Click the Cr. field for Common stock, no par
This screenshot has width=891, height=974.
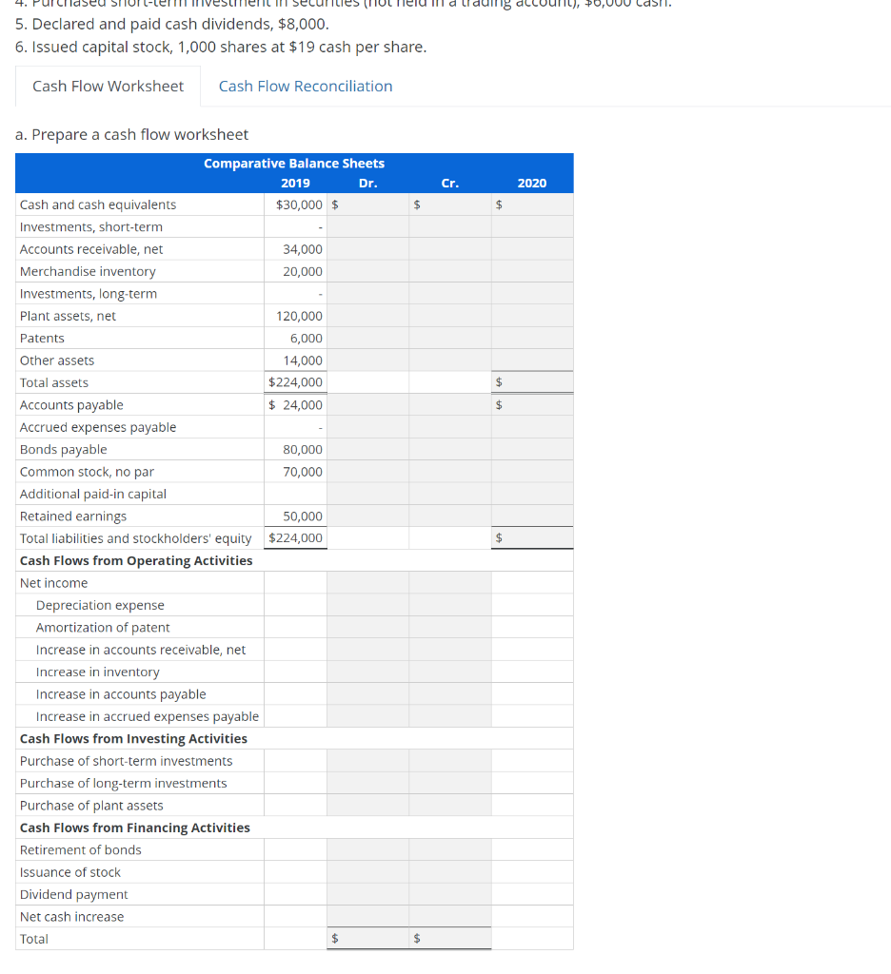point(450,472)
